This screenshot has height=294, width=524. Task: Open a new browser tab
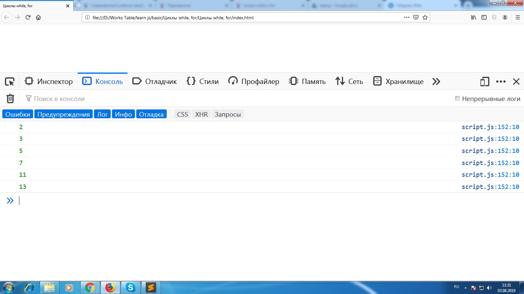[79, 6]
